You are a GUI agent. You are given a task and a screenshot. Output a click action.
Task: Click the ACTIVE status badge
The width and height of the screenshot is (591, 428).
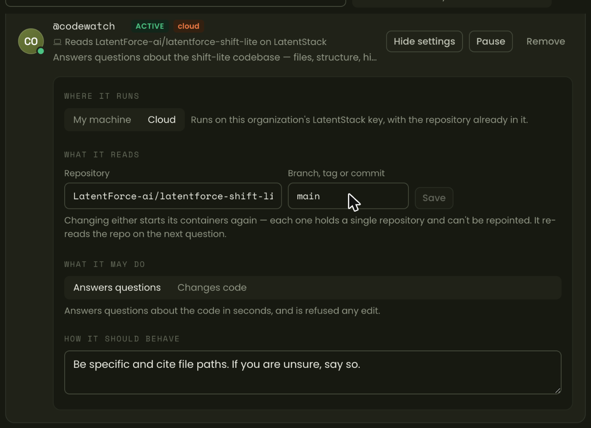(150, 26)
